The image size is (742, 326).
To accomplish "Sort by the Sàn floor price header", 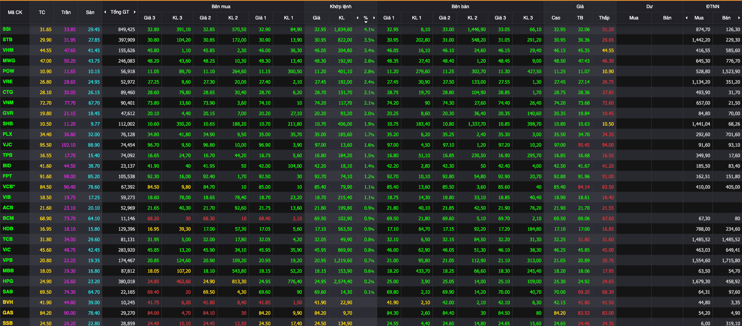I will coord(90,12).
